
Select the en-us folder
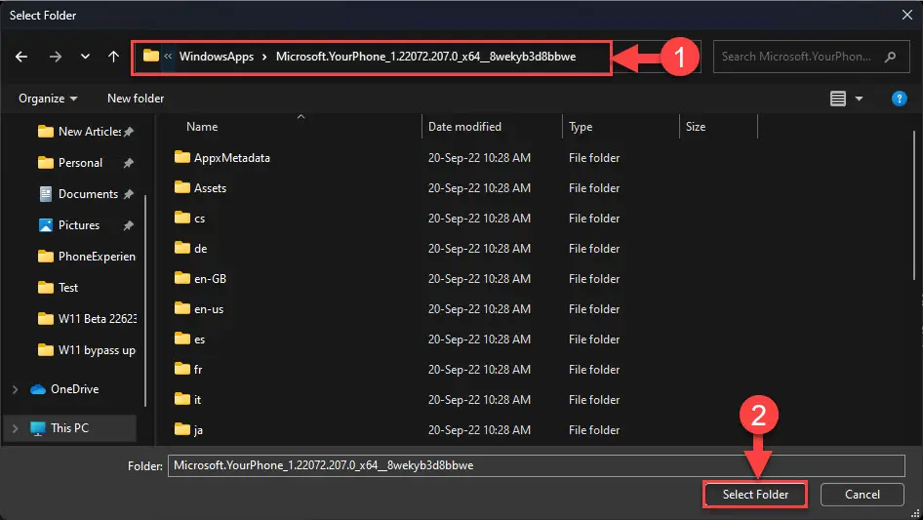point(209,309)
